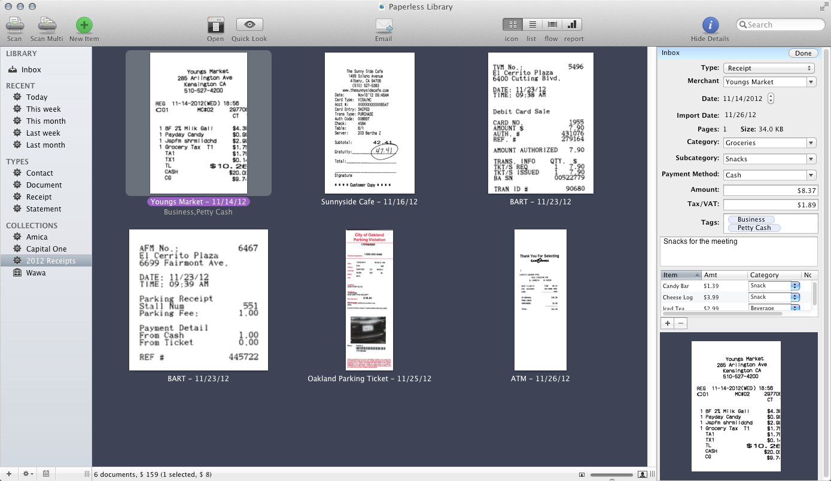Select the BART debit card sale thumbnail
This screenshot has width=831, height=481.
pos(541,123)
